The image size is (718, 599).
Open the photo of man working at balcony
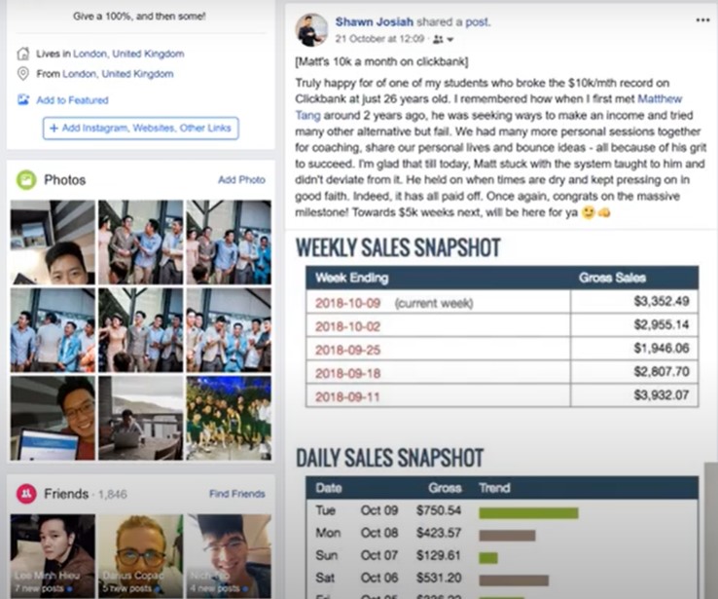[x=140, y=418]
